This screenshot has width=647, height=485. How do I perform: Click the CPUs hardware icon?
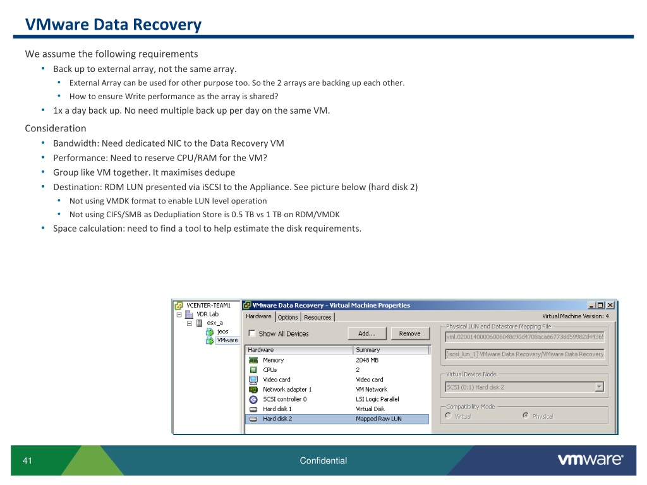click(x=253, y=370)
